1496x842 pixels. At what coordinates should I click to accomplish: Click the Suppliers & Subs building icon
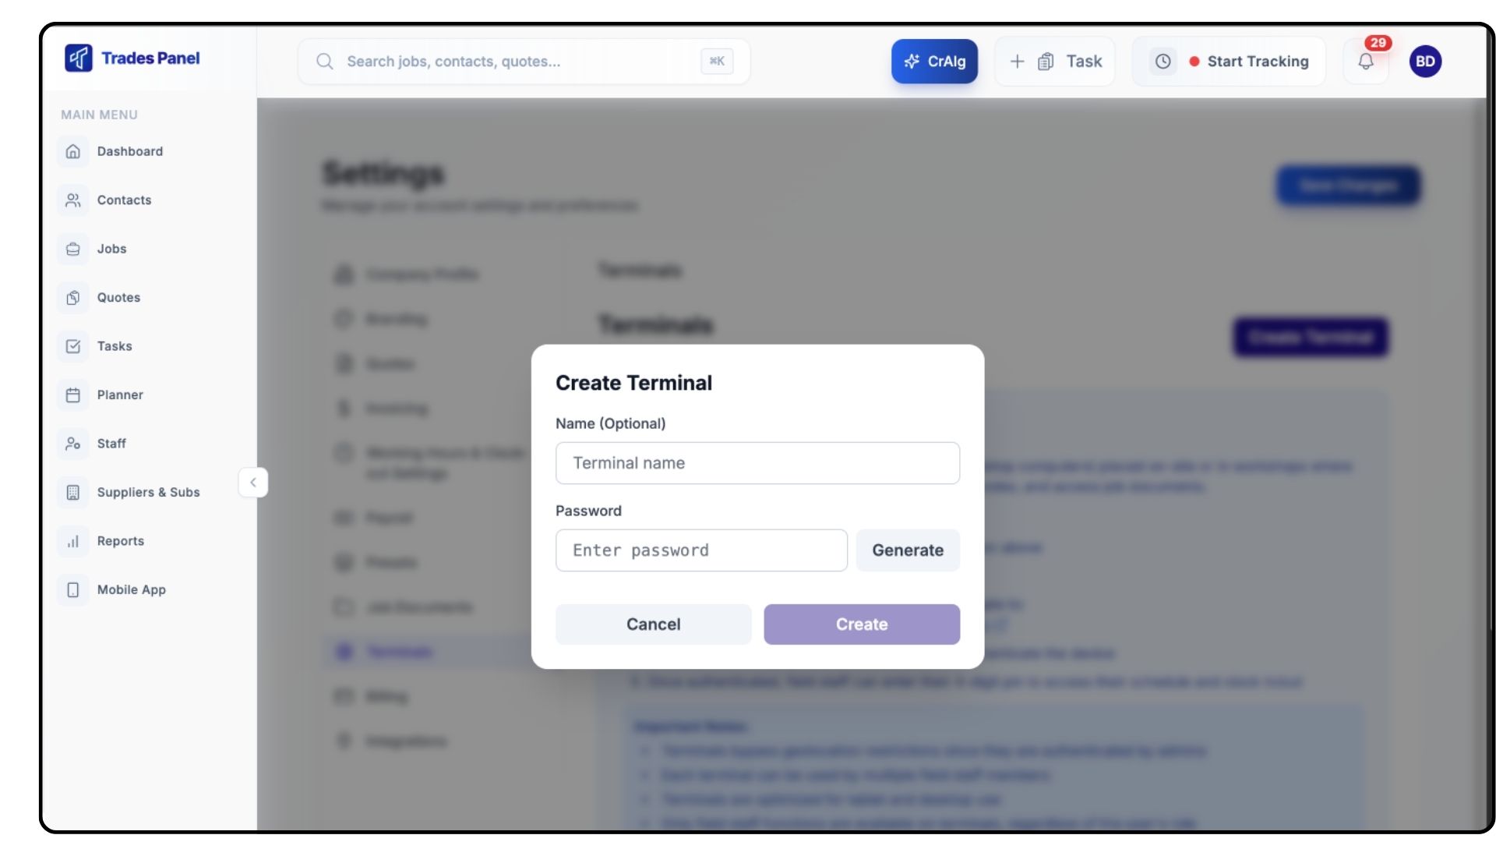73,493
